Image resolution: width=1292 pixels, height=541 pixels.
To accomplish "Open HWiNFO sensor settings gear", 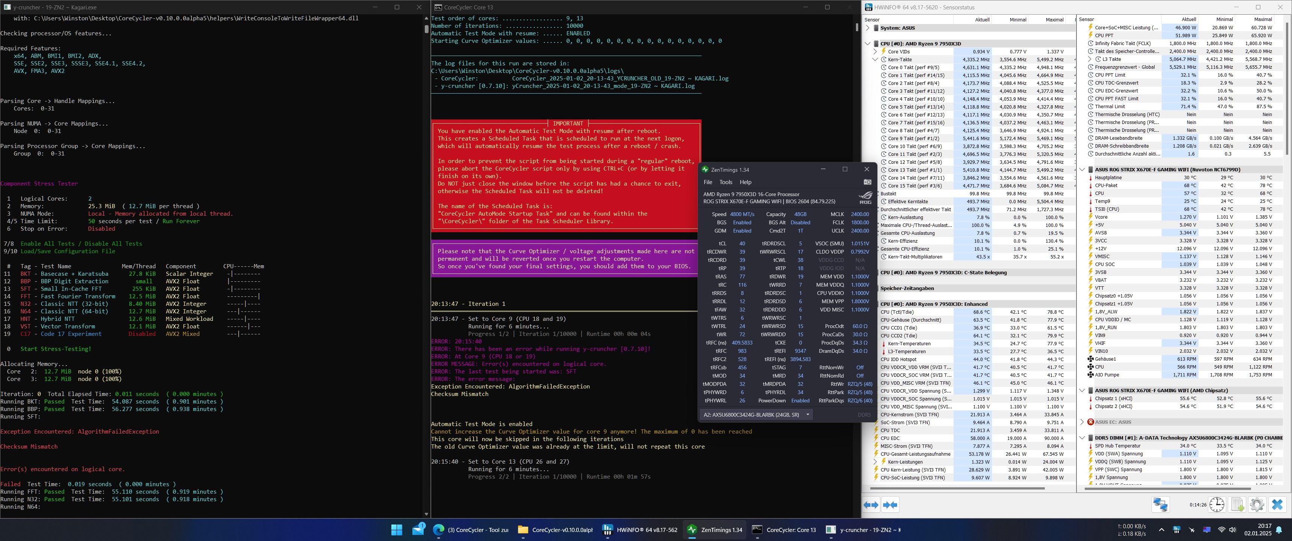I will (1257, 504).
